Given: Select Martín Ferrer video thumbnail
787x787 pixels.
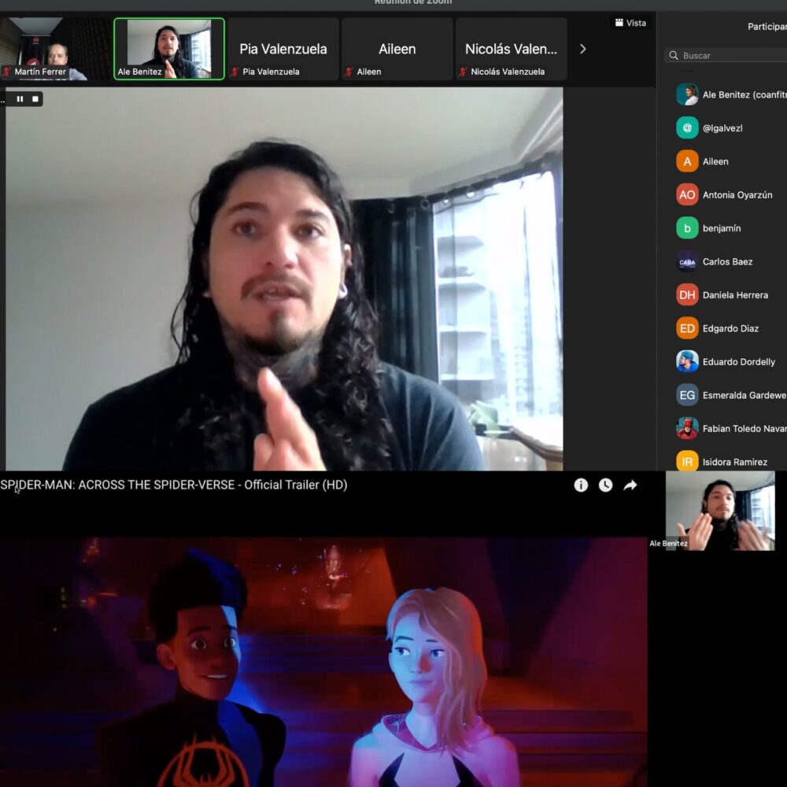Looking at the screenshot, I should coord(56,49).
